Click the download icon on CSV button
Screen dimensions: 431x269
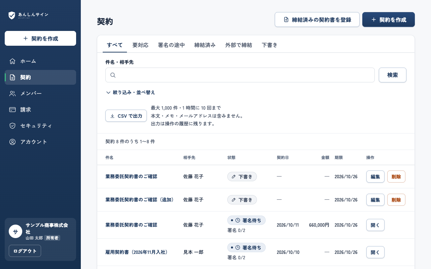pyautogui.click(x=112, y=116)
